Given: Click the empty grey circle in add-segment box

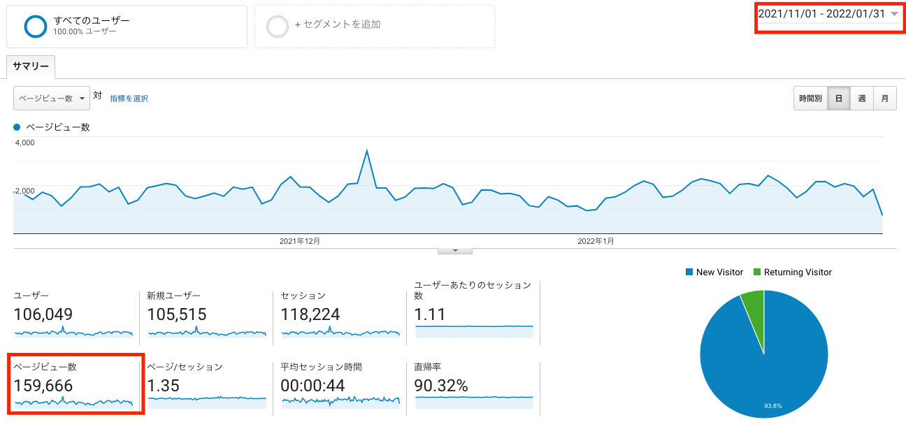Looking at the screenshot, I should click(278, 27).
